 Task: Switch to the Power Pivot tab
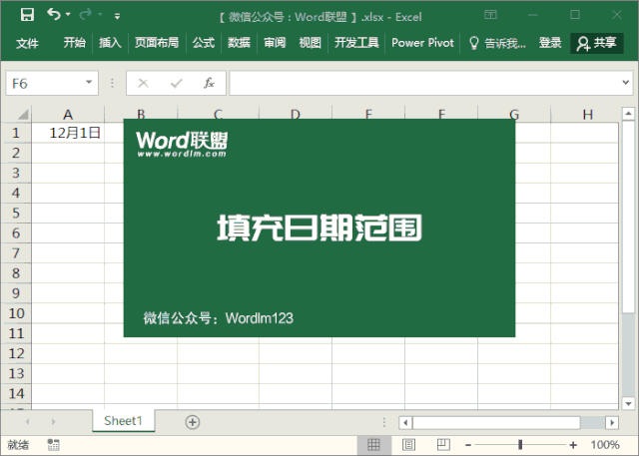422,43
